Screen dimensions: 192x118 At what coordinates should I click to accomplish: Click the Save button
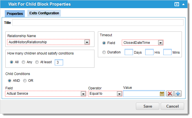[x=147, y=106]
